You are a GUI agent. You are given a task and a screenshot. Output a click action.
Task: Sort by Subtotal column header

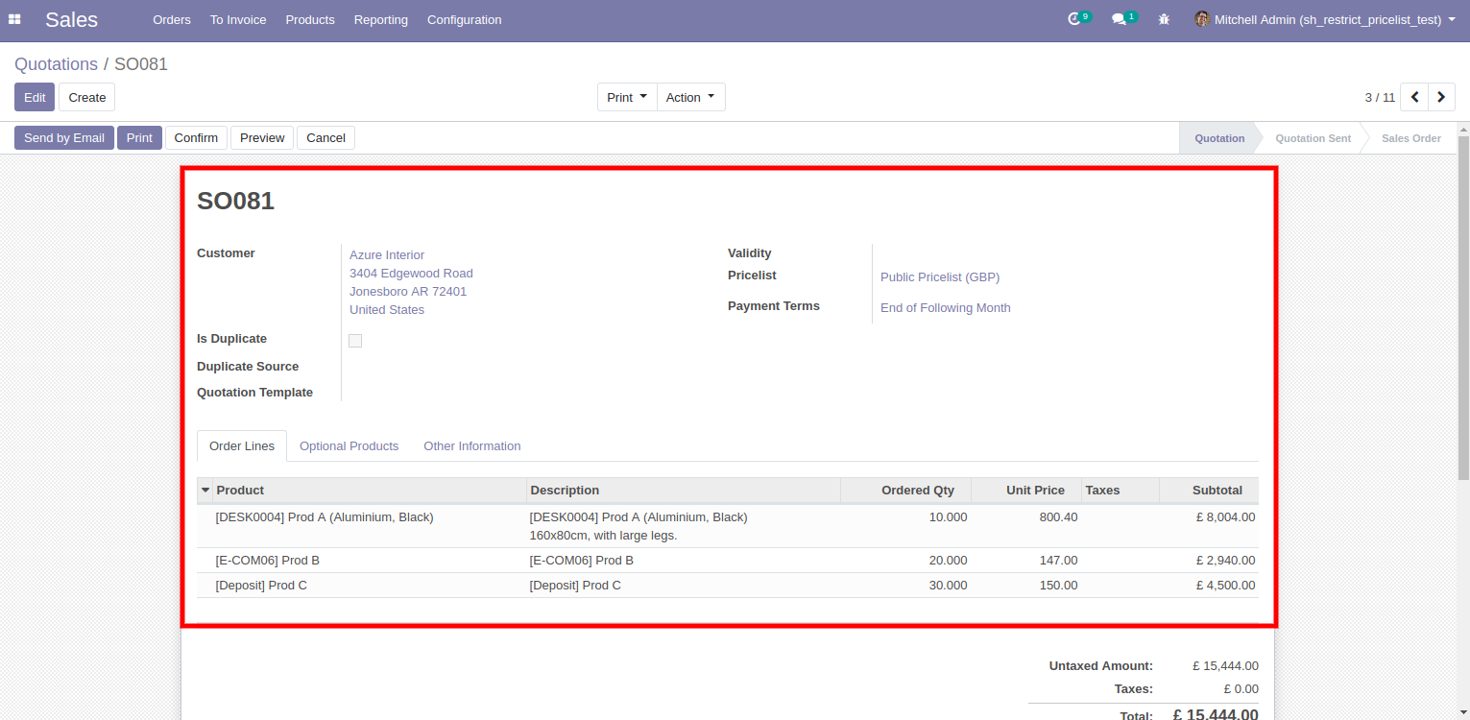pyautogui.click(x=1209, y=490)
